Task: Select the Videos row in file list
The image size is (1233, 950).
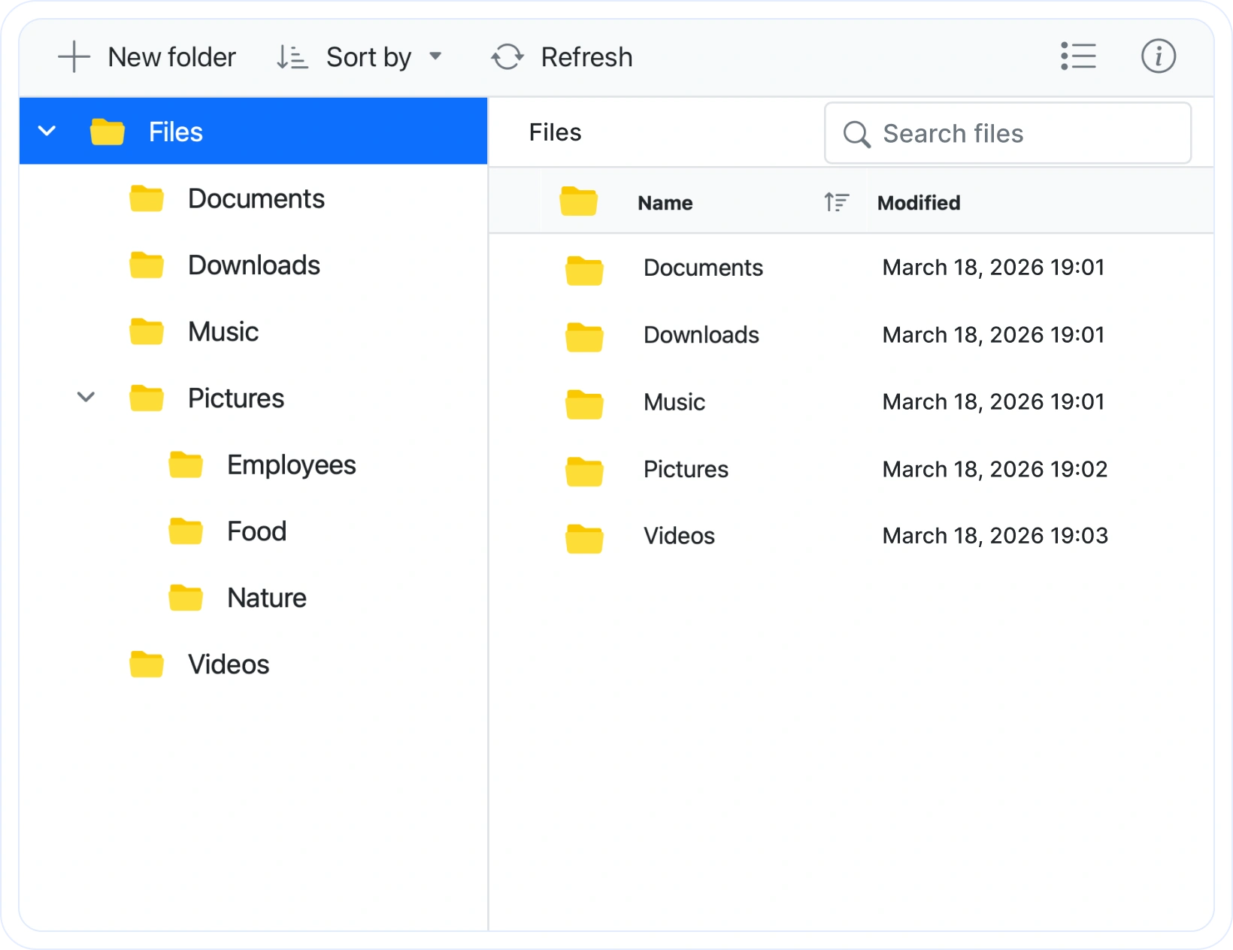Action: pos(851,536)
